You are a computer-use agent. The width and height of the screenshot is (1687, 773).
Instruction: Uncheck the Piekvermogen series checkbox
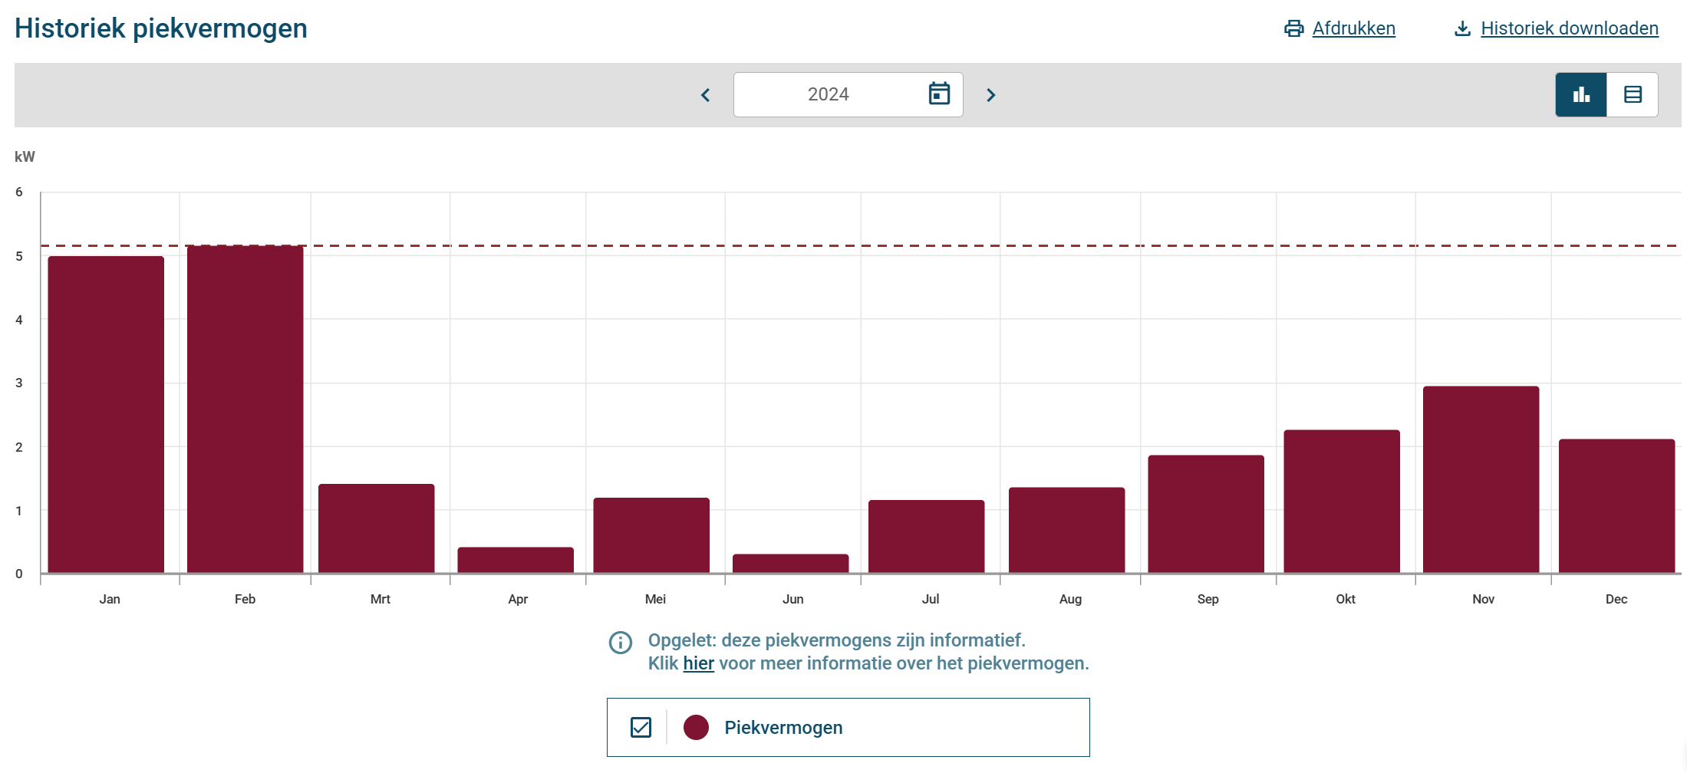point(641,727)
